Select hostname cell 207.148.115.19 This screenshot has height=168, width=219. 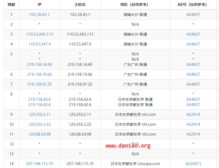pyautogui.click(x=80, y=164)
